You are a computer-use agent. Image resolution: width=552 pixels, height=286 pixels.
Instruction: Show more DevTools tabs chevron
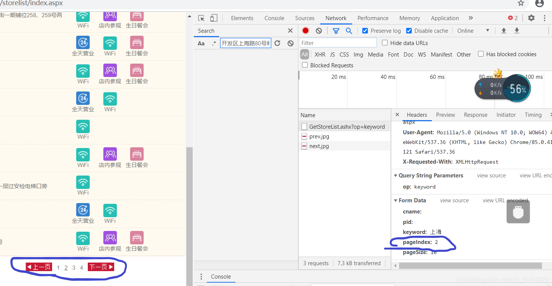point(471,18)
